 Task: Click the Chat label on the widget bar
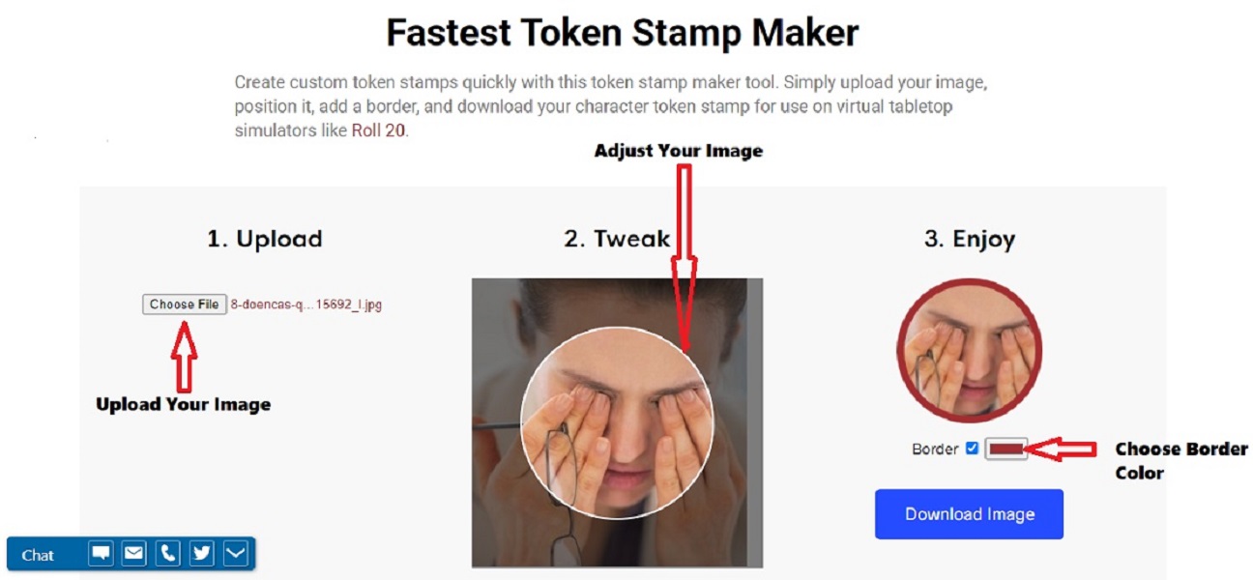(38, 555)
